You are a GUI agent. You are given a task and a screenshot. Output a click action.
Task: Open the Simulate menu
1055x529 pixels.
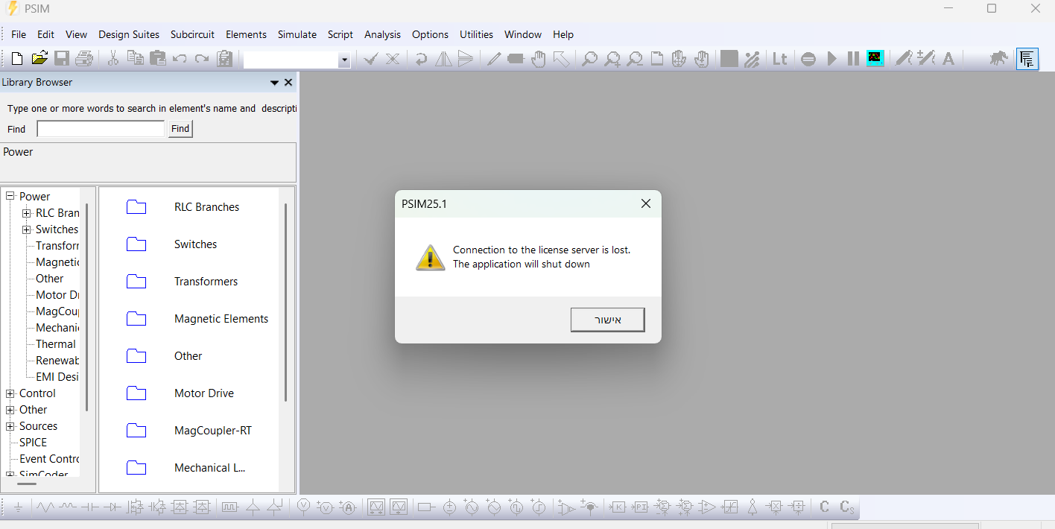tap(297, 34)
